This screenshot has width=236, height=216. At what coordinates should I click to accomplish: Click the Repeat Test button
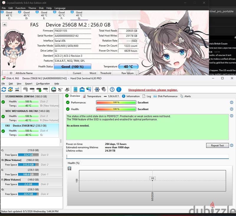pyautogui.click(x=217, y=145)
